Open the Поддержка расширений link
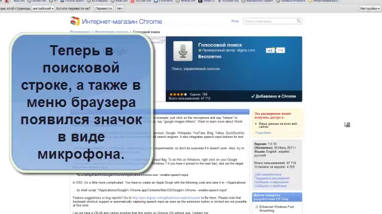This screenshot has width=382, height=214. [272, 178]
